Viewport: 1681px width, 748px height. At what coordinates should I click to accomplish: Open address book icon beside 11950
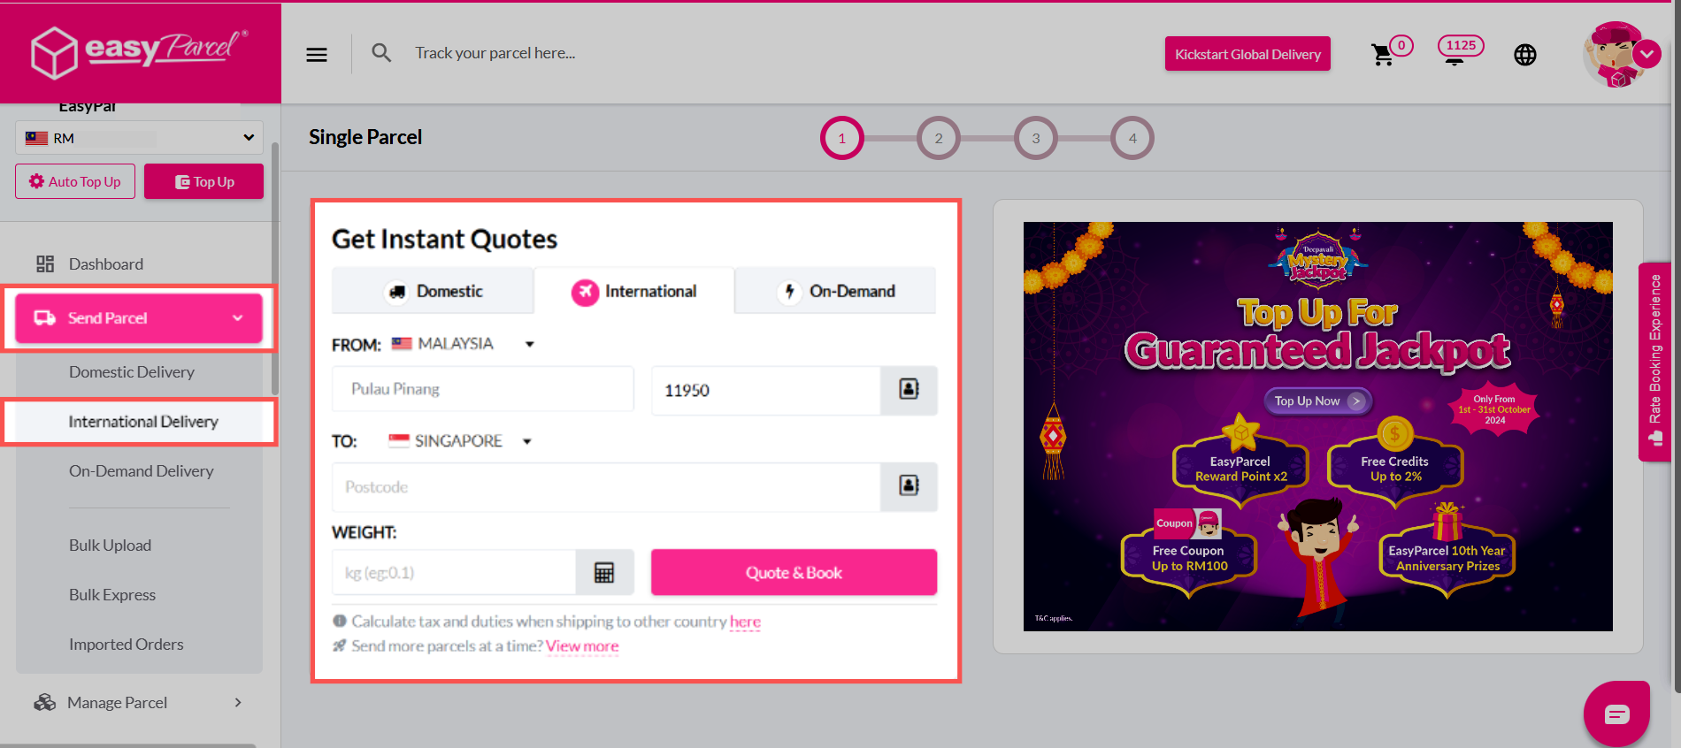click(x=909, y=390)
